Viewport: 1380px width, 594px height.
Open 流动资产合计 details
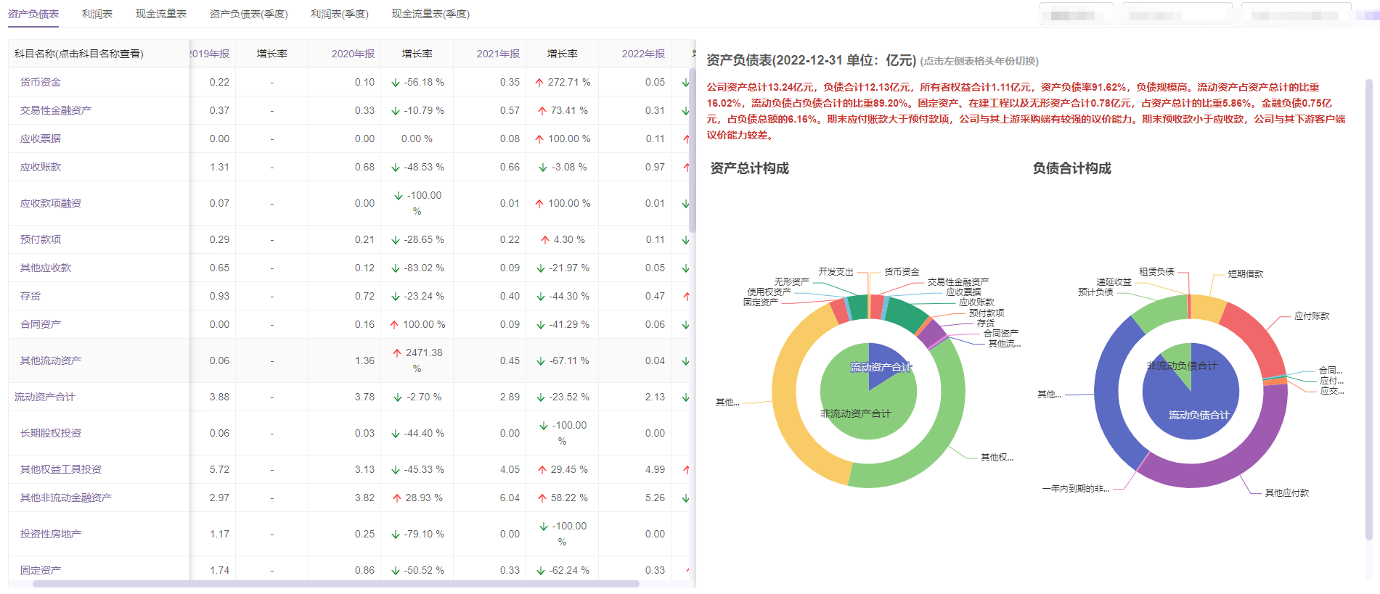(x=45, y=397)
